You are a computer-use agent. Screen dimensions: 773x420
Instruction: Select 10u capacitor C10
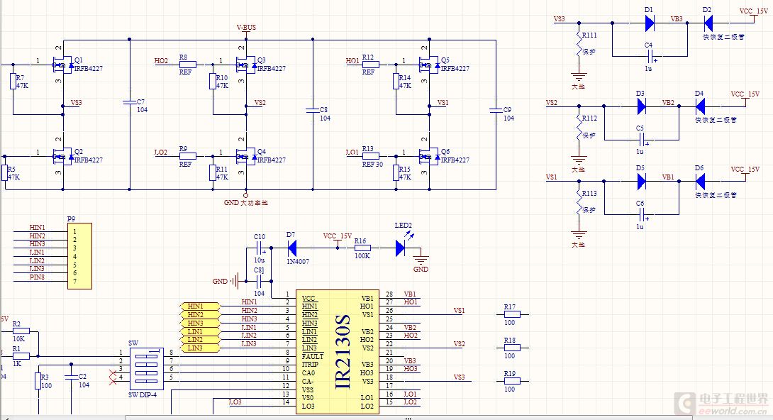(260, 248)
